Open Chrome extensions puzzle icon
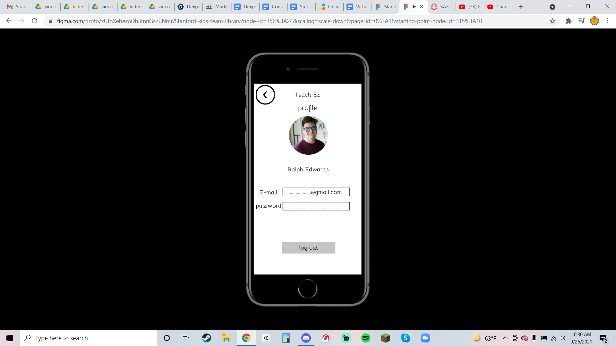616x346 pixels. coord(569,21)
